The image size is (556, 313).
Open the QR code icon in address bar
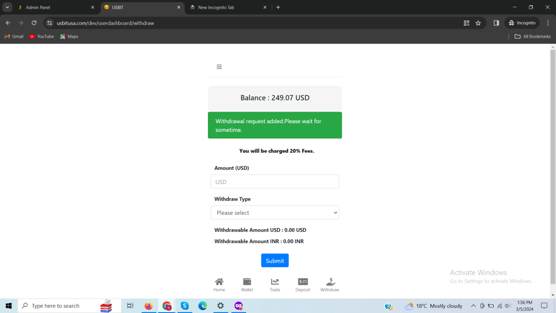[466, 23]
